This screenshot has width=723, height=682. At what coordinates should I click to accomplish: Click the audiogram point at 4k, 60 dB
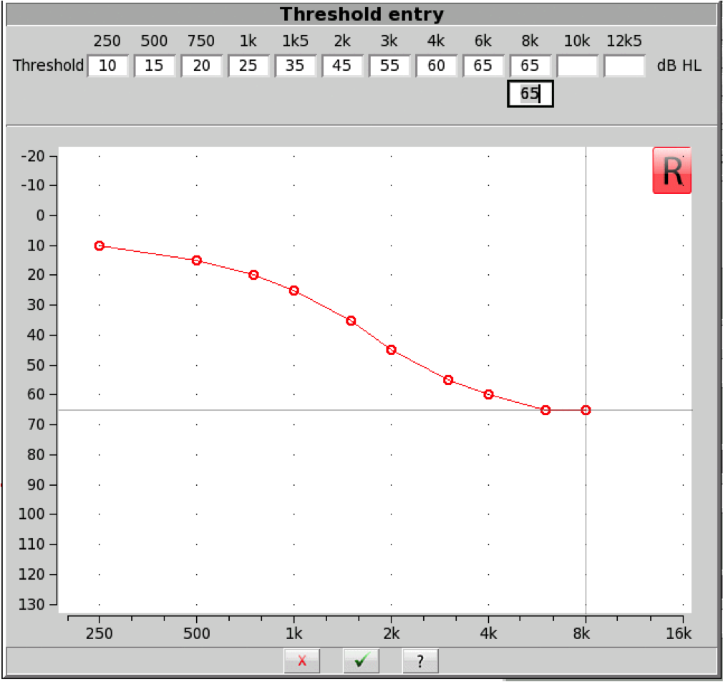pos(489,394)
